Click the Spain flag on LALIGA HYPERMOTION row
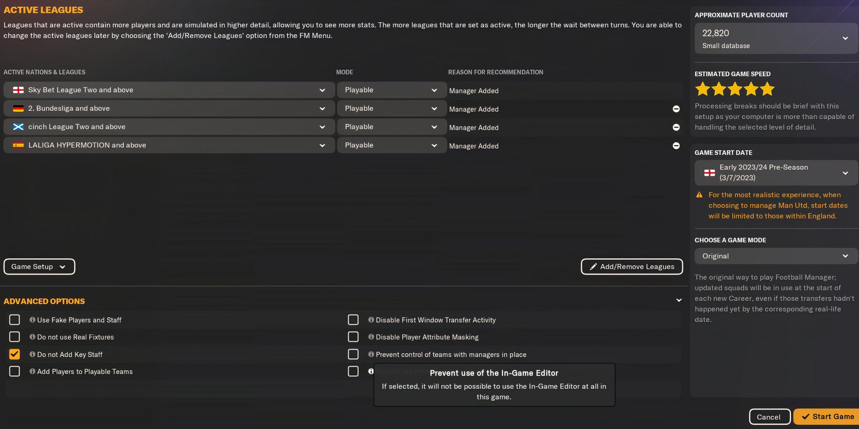This screenshot has width=859, height=429. [x=18, y=145]
